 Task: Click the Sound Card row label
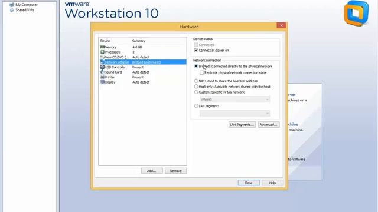click(113, 72)
